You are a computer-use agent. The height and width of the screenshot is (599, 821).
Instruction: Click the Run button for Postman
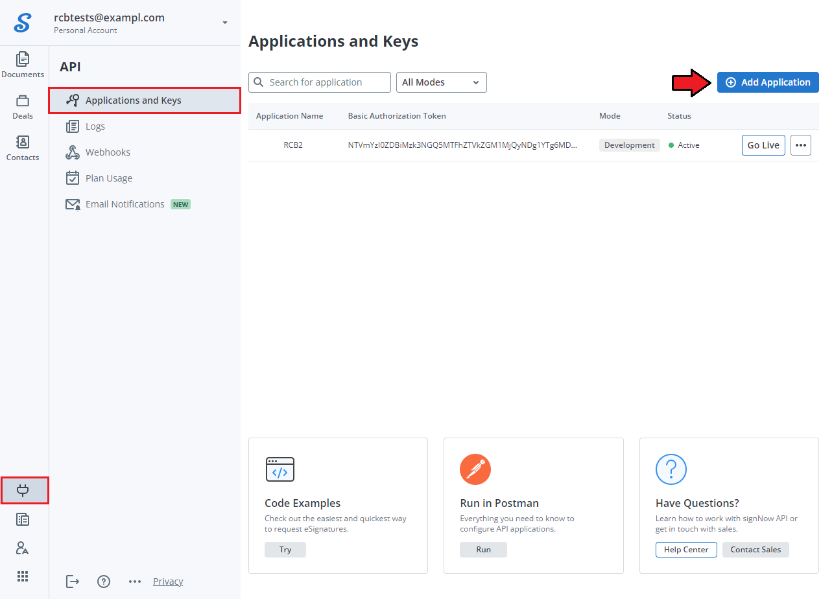[483, 550]
